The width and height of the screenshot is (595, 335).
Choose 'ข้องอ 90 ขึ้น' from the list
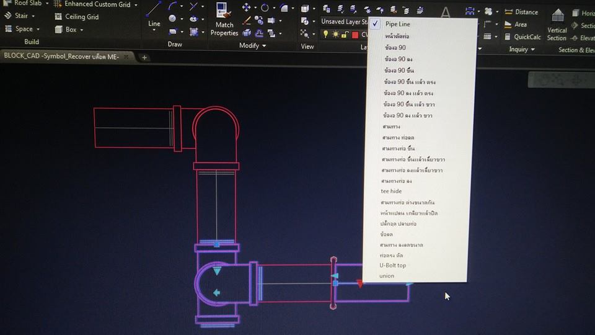(x=399, y=71)
